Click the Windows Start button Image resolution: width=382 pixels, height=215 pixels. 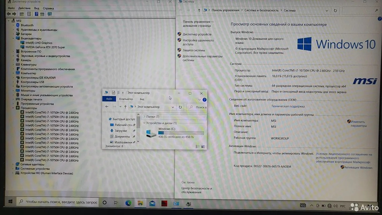click(10, 201)
